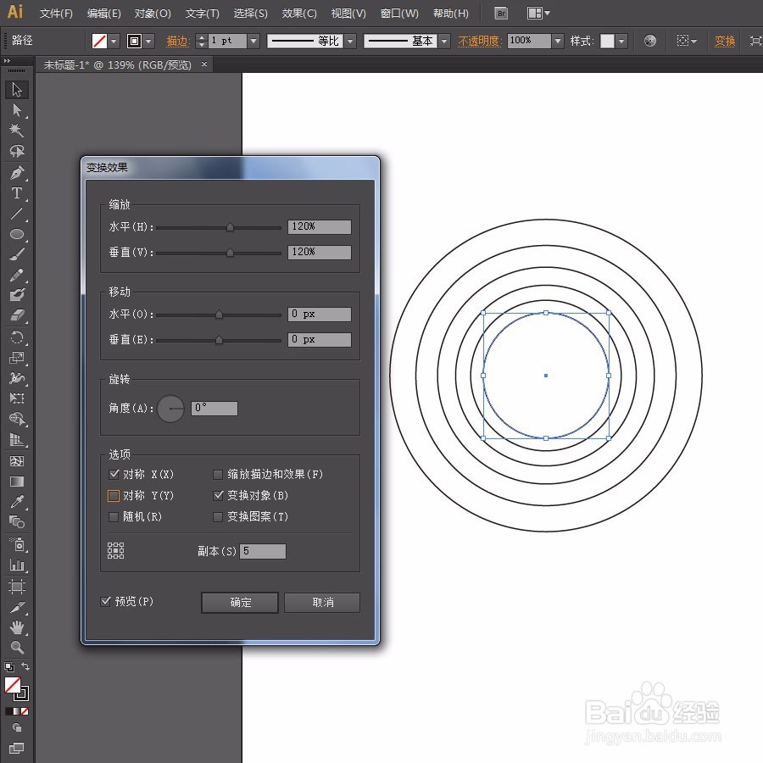Choose the Type tool

(18, 193)
